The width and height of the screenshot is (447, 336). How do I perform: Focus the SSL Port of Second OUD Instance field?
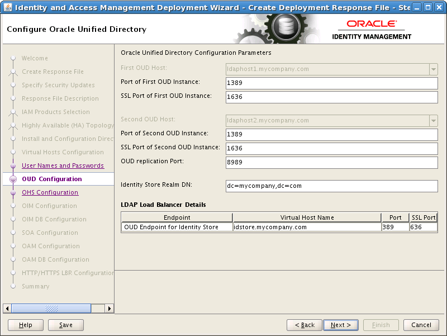click(x=331, y=148)
